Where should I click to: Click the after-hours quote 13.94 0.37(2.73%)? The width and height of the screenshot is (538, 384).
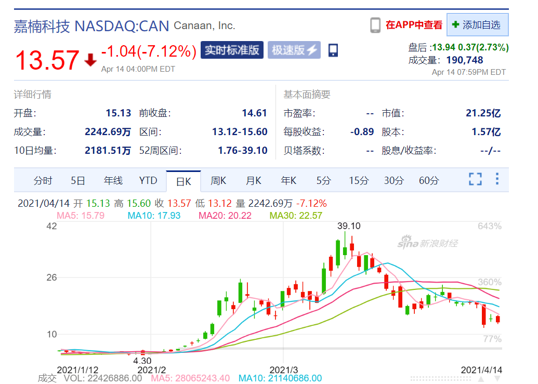pyautogui.click(x=470, y=47)
